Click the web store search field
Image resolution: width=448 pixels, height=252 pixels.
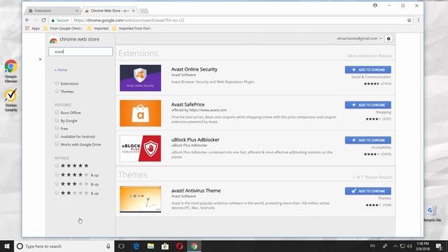click(x=80, y=52)
